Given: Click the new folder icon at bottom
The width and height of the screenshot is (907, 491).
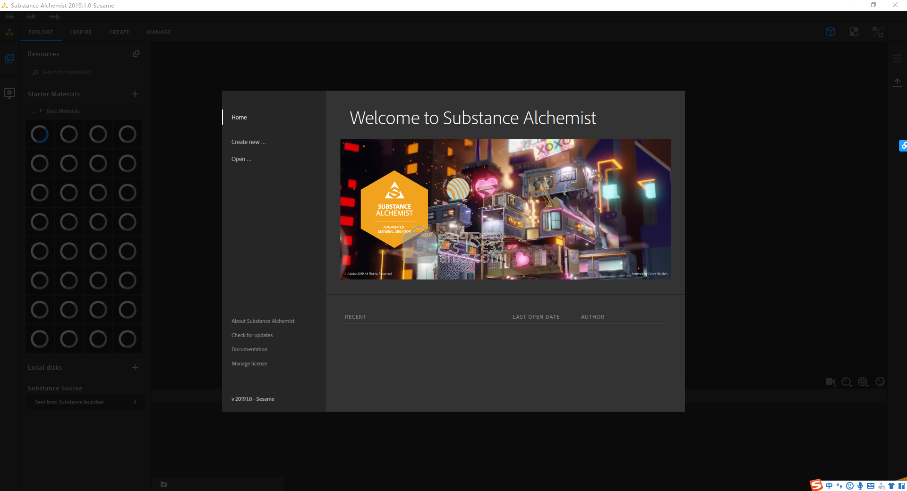Looking at the screenshot, I should 164,484.
